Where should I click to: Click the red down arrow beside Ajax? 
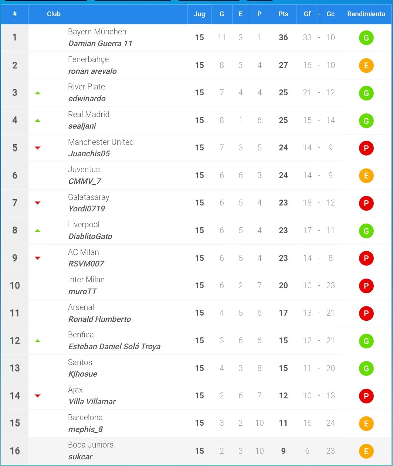tap(37, 396)
